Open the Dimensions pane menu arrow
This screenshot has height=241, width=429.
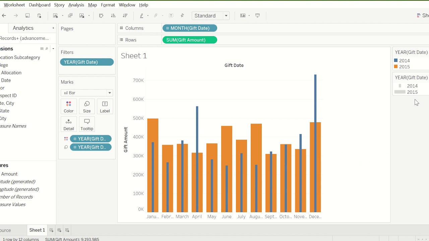pos(53,49)
